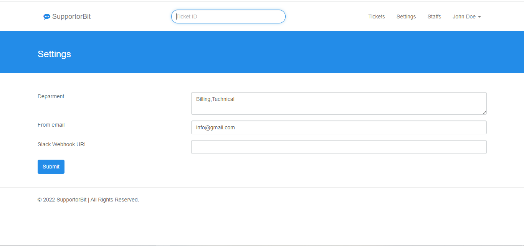This screenshot has width=524, height=246.
Task: Expand the John Doe user menu
Action: [464, 17]
